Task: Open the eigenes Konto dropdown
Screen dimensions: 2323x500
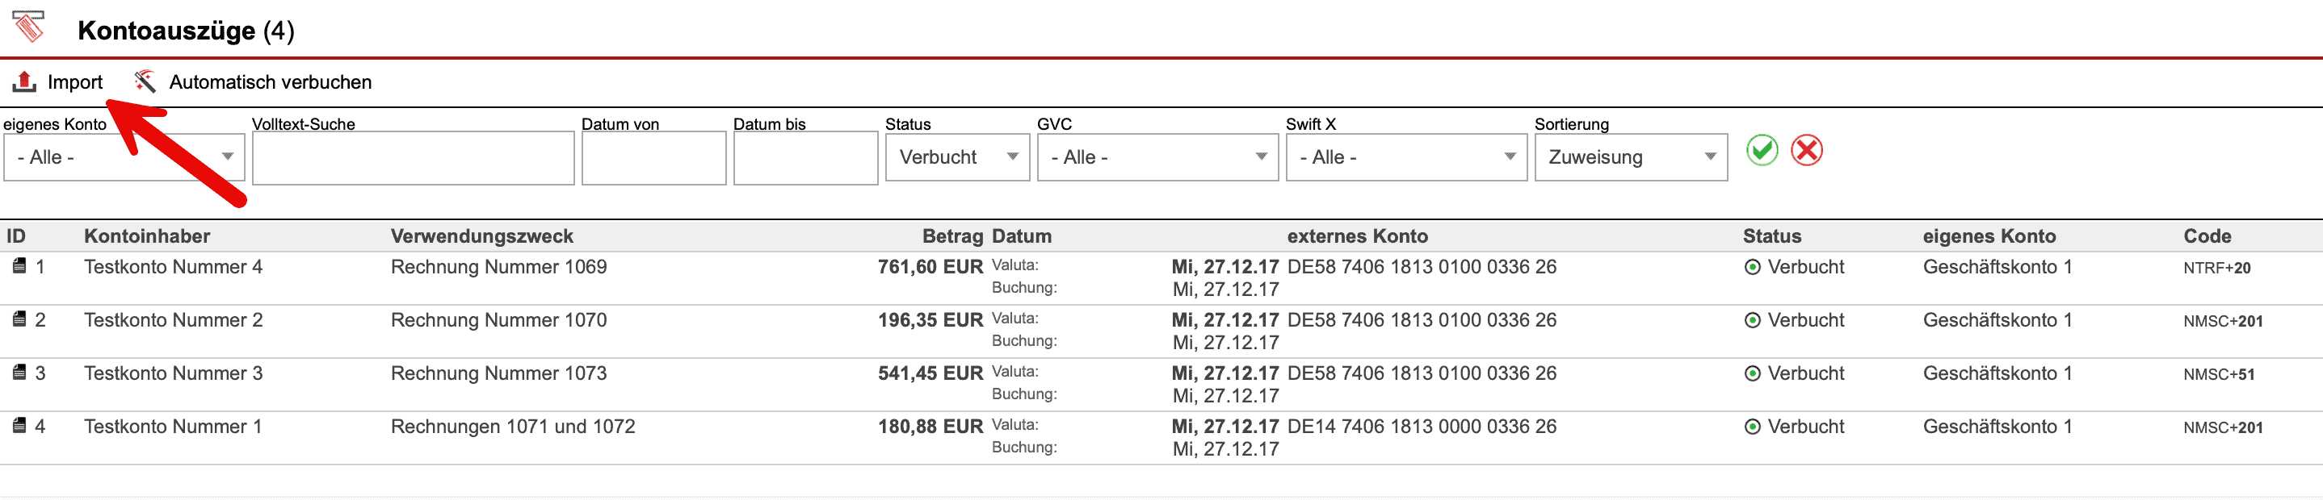Action: click(x=124, y=157)
